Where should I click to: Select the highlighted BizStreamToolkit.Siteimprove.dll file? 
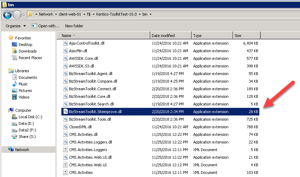[95, 112]
